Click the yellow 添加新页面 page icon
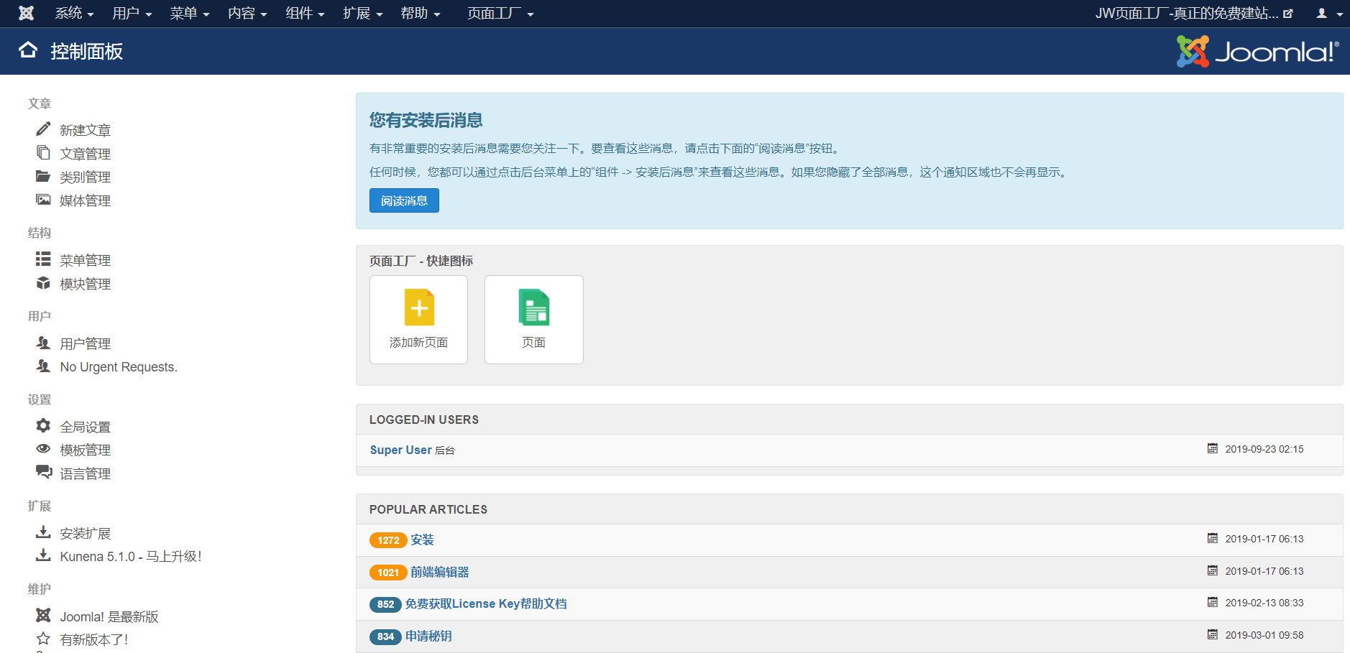Screen dimensions: 1350x653 coord(419,307)
